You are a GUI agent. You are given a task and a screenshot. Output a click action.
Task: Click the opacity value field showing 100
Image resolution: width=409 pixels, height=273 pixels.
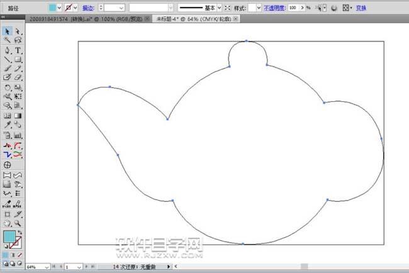click(294, 8)
